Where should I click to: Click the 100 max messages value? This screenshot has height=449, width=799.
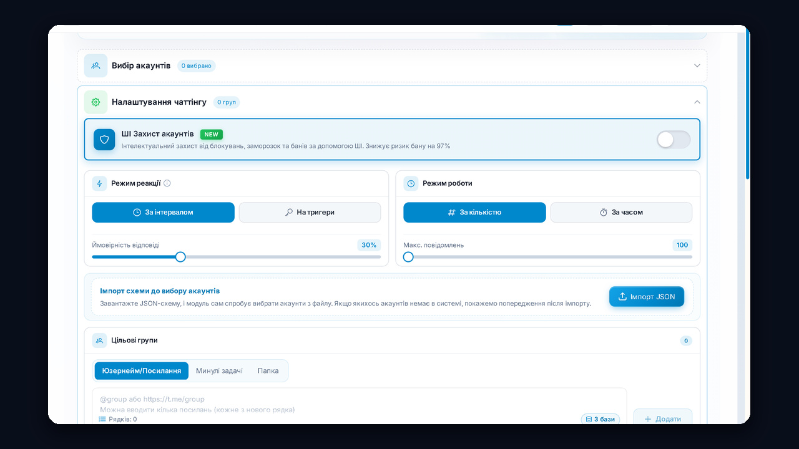pos(682,245)
